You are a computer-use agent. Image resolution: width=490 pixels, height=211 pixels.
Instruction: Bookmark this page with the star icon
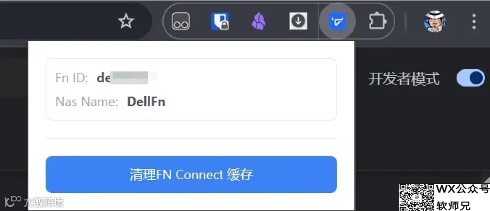[126, 21]
